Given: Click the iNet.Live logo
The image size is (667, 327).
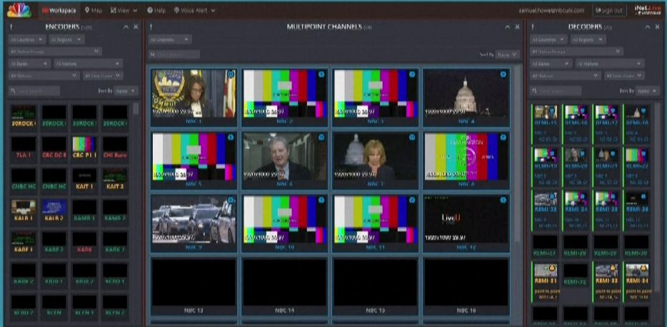Looking at the screenshot, I should tap(646, 10).
